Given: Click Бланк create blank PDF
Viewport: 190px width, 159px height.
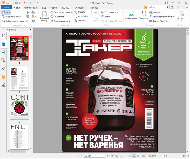Looking at the screenshot, I should click(x=106, y=17).
